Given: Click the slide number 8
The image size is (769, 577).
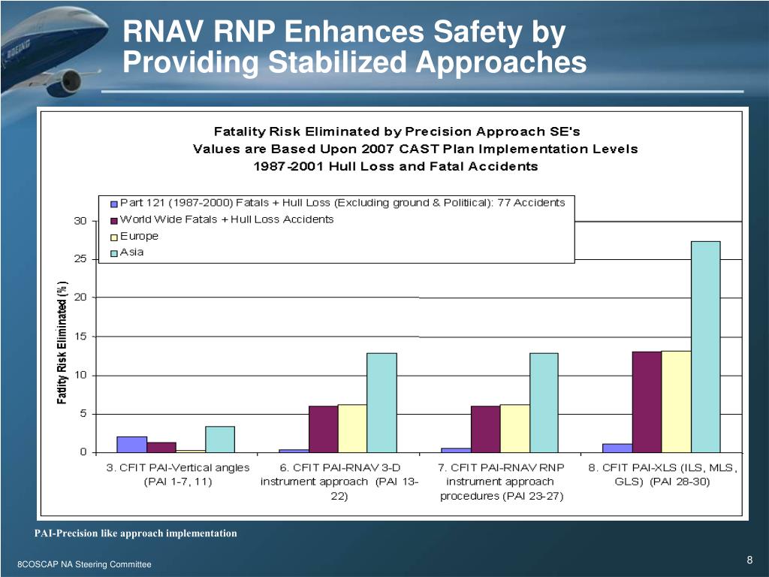Looking at the screenshot, I should 749,558.
